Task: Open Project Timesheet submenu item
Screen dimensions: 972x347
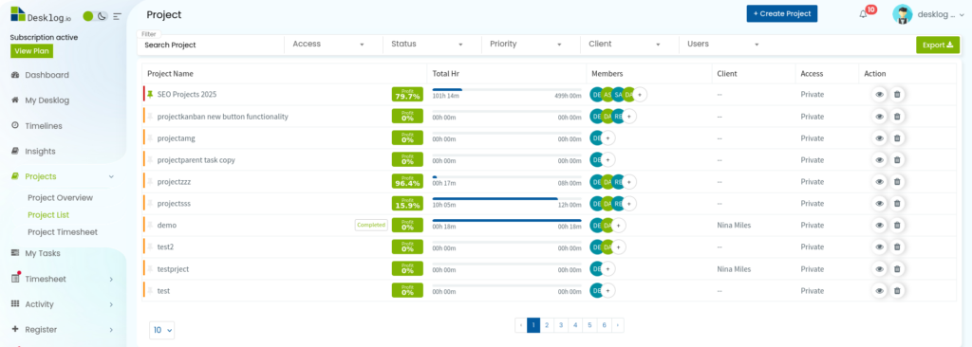Action: [63, 231]
